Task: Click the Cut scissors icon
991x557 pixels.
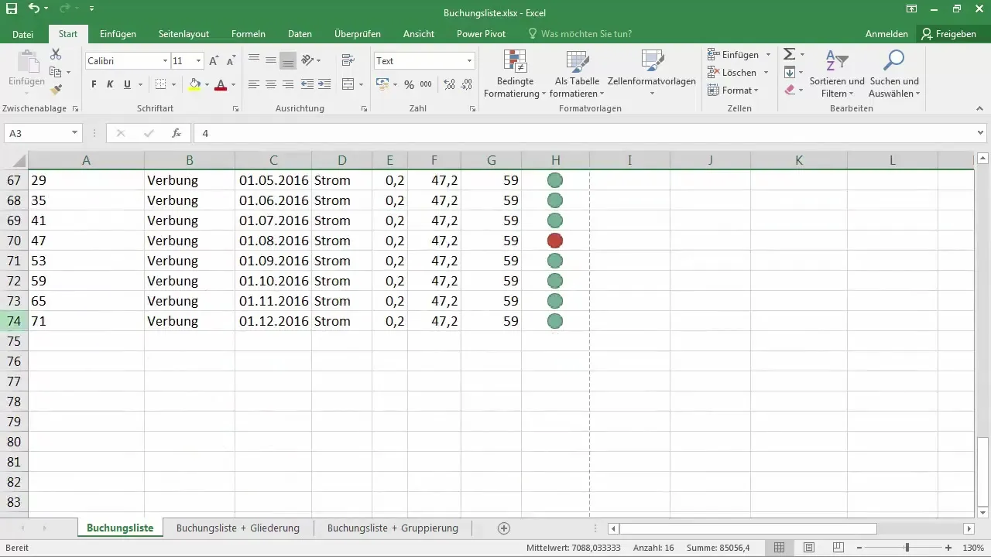Action: 56,54
